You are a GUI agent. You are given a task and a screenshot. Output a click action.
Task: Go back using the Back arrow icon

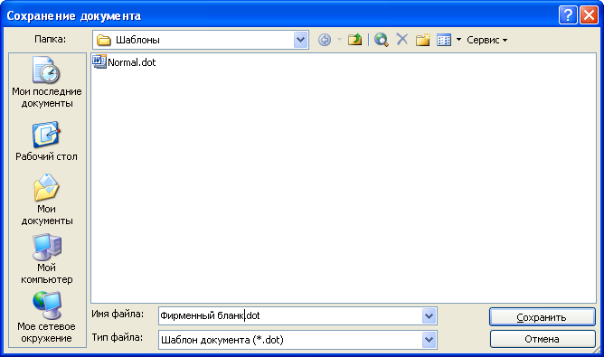tap(325, 40)
